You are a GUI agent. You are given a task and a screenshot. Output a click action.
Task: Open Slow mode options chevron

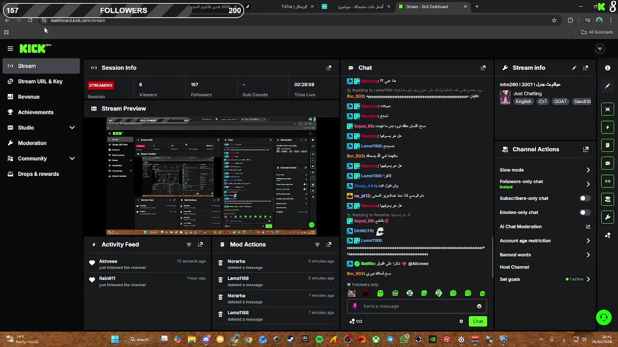pyautogui.click(x=588, y=170)
